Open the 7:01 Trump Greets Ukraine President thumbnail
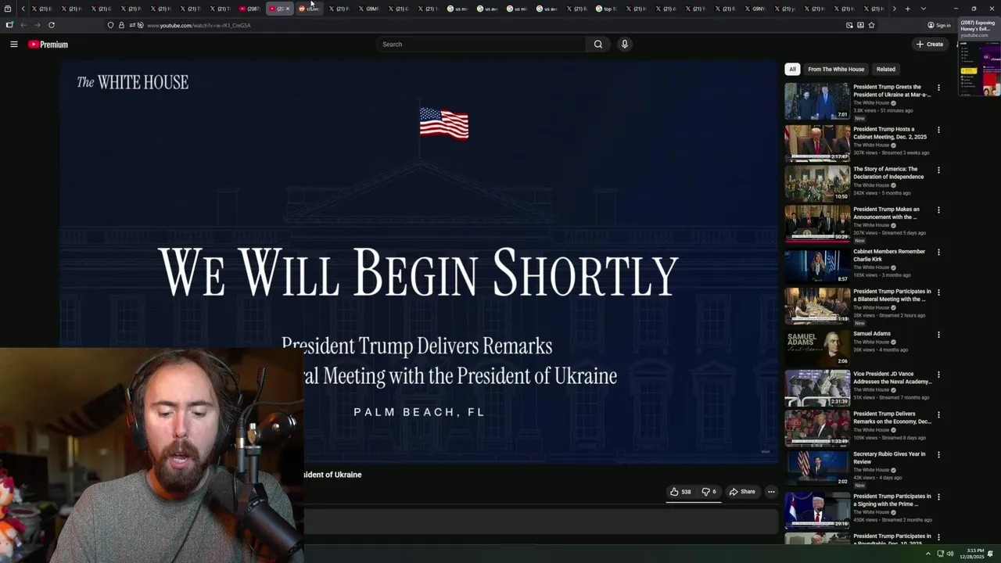 (817, 101)
